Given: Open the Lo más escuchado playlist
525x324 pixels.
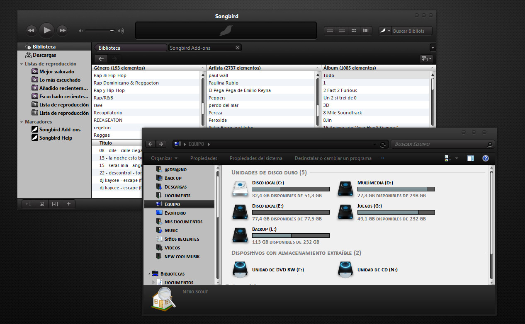Looking at the screenshot, I should tap(60, 80).
